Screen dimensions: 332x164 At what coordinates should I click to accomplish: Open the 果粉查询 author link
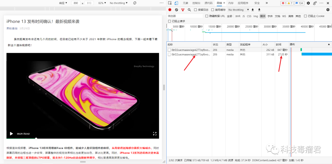[12, 28]
